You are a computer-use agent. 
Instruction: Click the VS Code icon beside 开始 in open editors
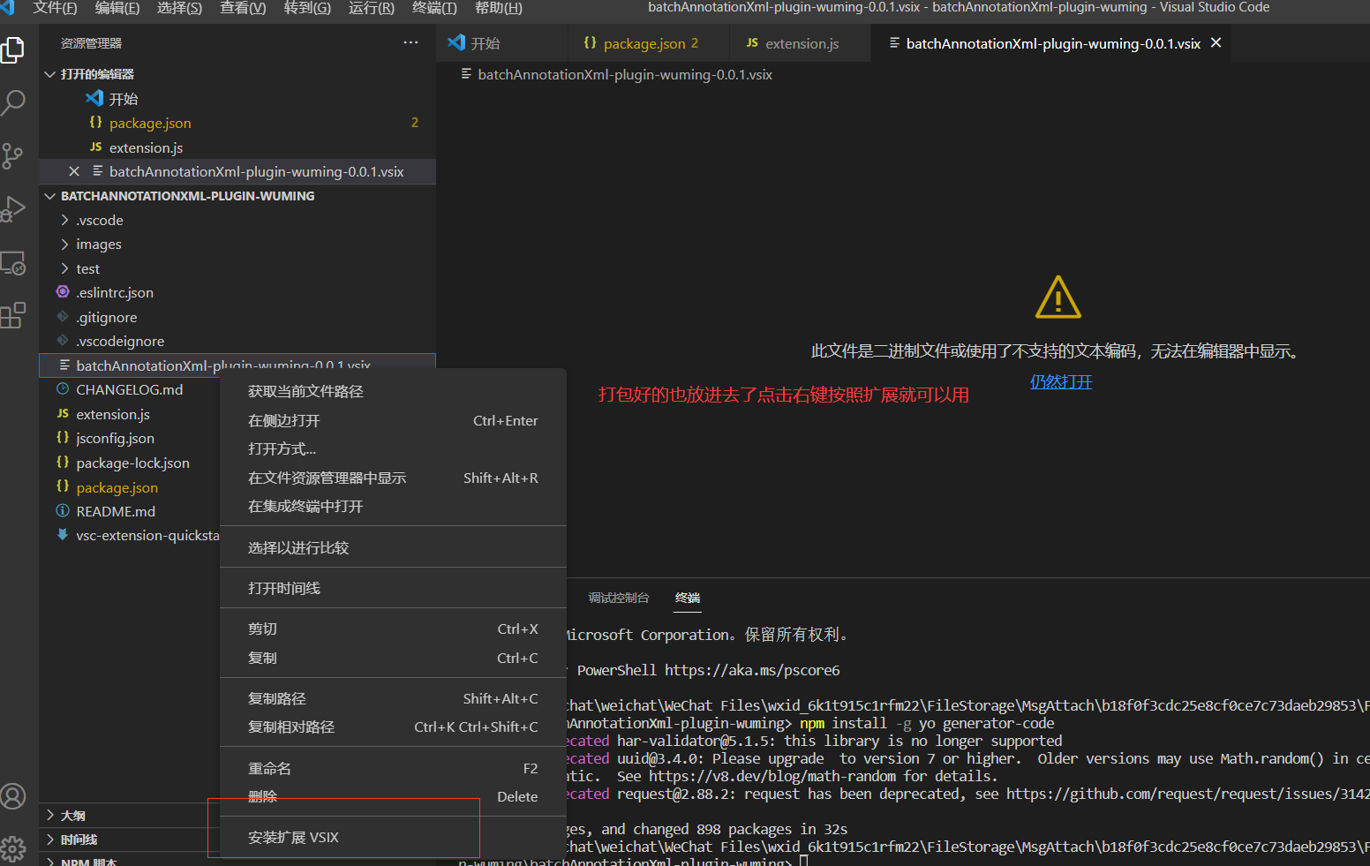[x=94, y=98]
